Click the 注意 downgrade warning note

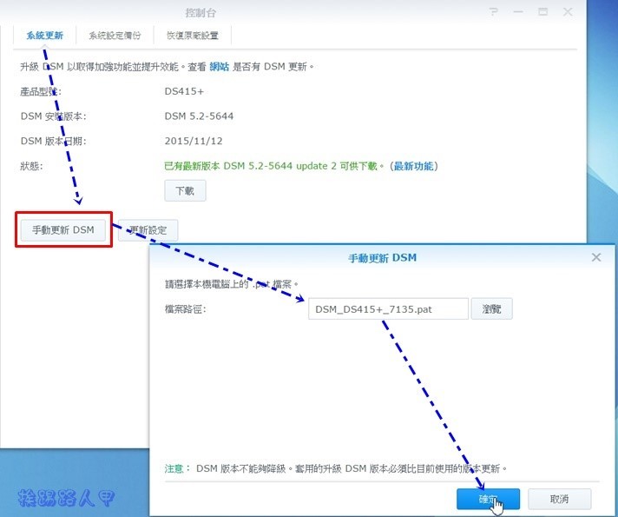click(336, 468)
